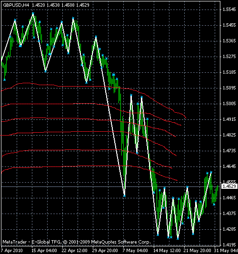Click the close value 1.4529 in chart header
238x254 pixels.
click(83, 5)
